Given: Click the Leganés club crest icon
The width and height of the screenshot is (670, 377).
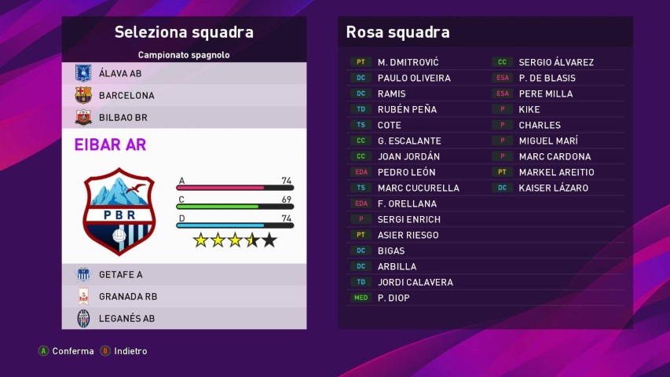Looking at the screenshot, I should click(83, 318).
